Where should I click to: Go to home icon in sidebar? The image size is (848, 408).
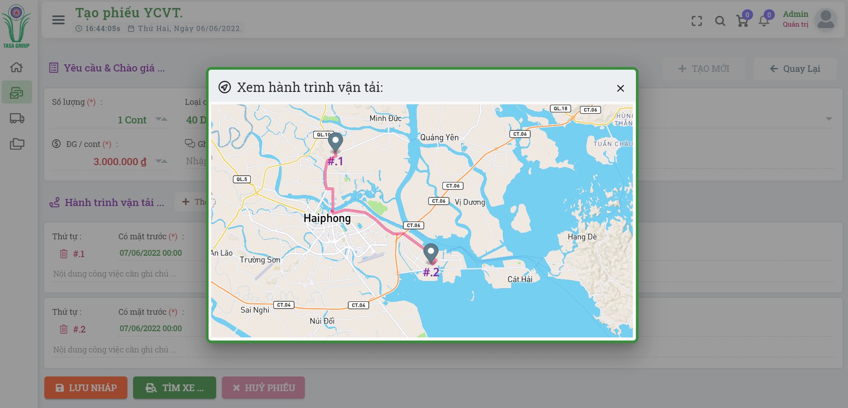click(16, 67)
